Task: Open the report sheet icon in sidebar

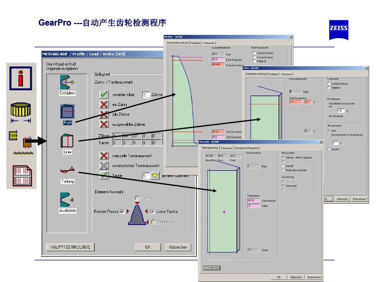Action: tap(21, 174)
